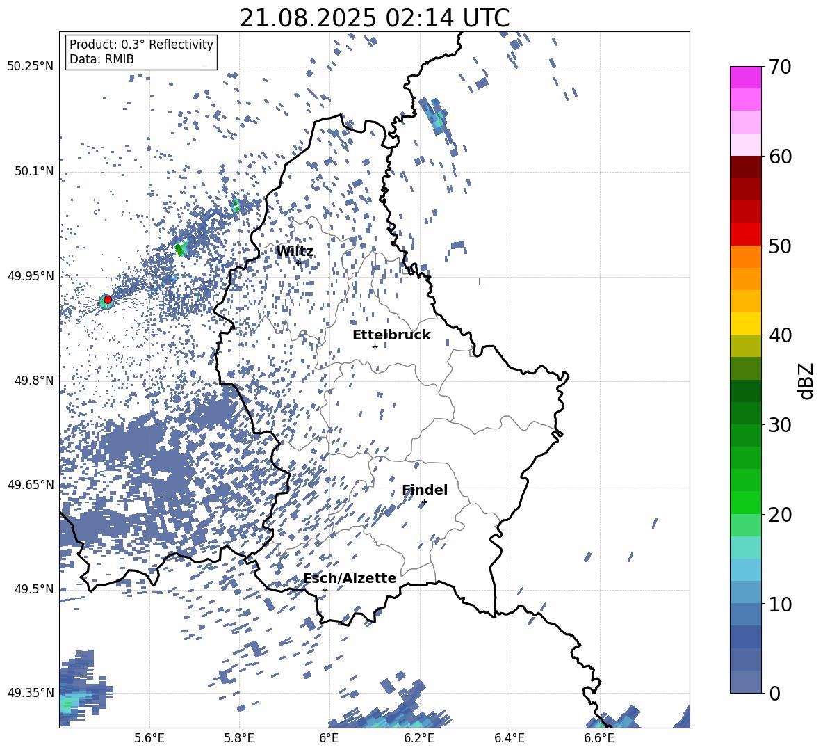This screenshot has width=823, height=752.
Task: Click the 6.4°E longitude label
Action: tap(509, 739)
